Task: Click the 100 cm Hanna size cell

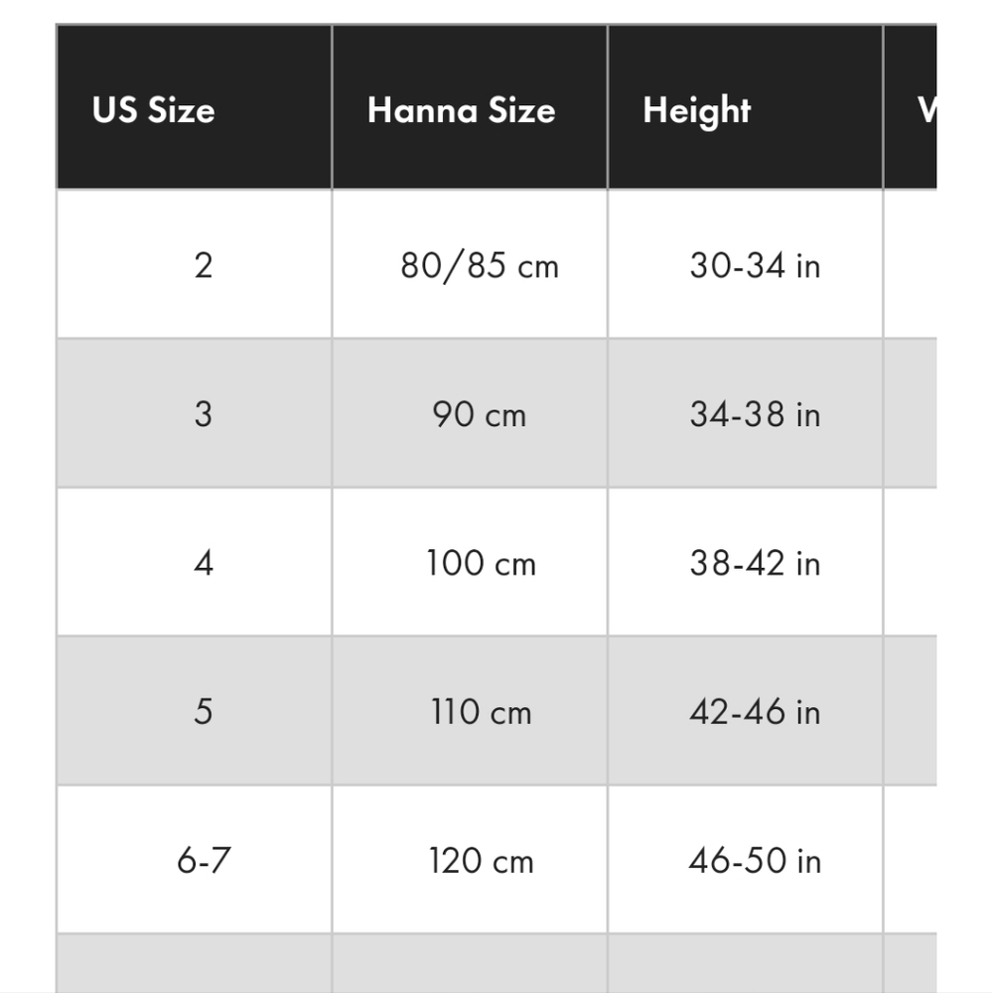Action: point(470,562)
